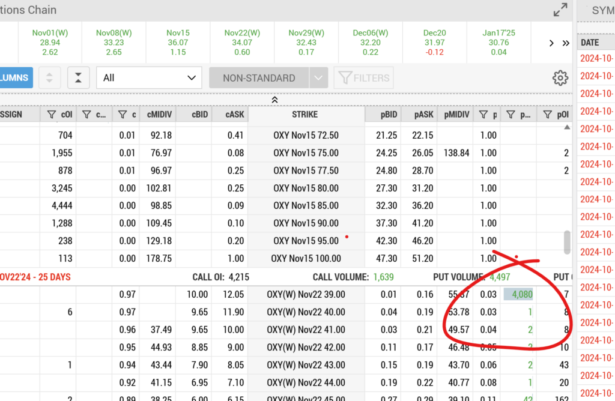The image size is (615, 401).
Task: Click the collapse-all rows button with bar-and-arrows icon
Action: pos(79,77)
